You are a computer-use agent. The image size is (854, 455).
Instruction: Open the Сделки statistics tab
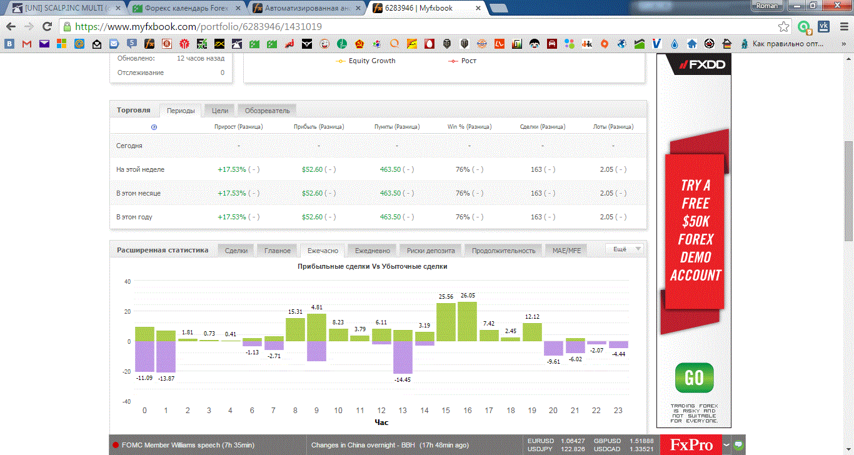236,250
